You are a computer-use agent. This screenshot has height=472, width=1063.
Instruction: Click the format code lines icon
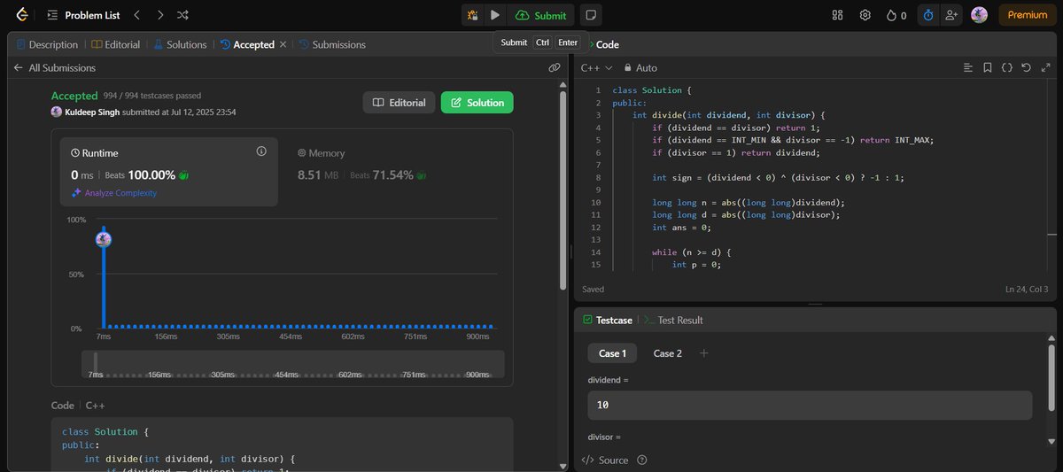(x=968, y=67)
